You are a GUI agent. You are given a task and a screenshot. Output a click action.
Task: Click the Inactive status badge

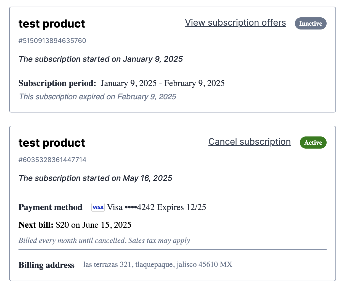pyautogui.click(x=311, y=23)
